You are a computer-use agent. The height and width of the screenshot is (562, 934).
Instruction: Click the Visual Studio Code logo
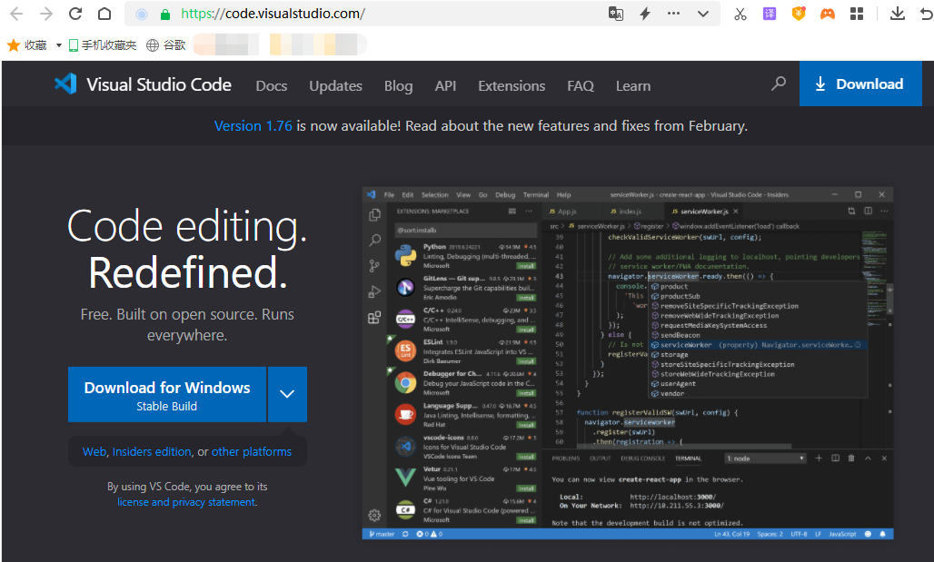pyautogui.click(x=65, y=84)
